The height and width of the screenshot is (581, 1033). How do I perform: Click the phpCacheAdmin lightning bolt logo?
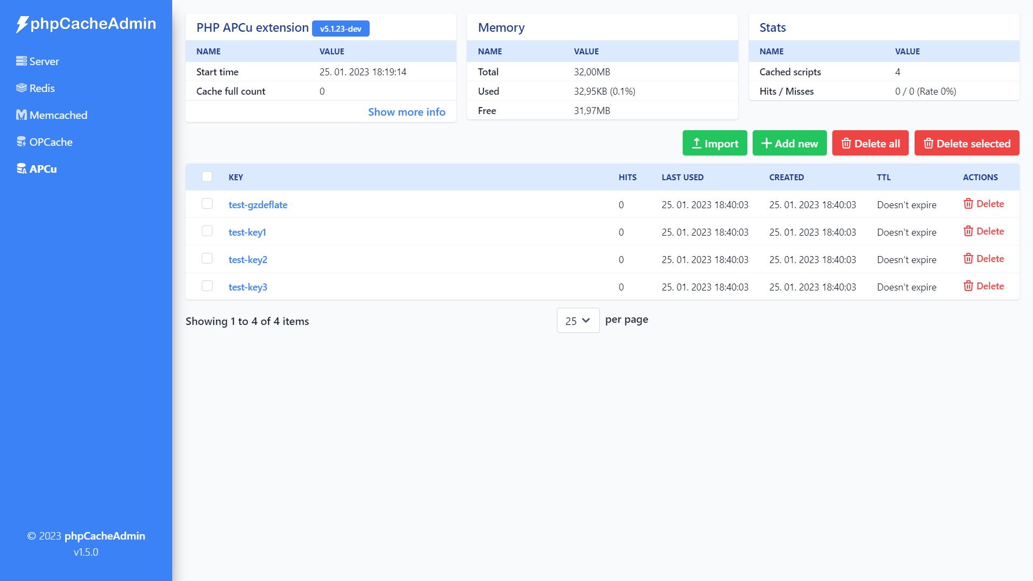tap(22, 24)
